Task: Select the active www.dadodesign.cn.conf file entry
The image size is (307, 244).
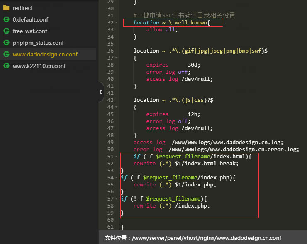Action: [x=45, y=54]
